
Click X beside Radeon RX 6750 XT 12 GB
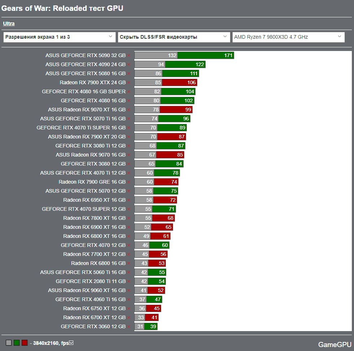129,309
